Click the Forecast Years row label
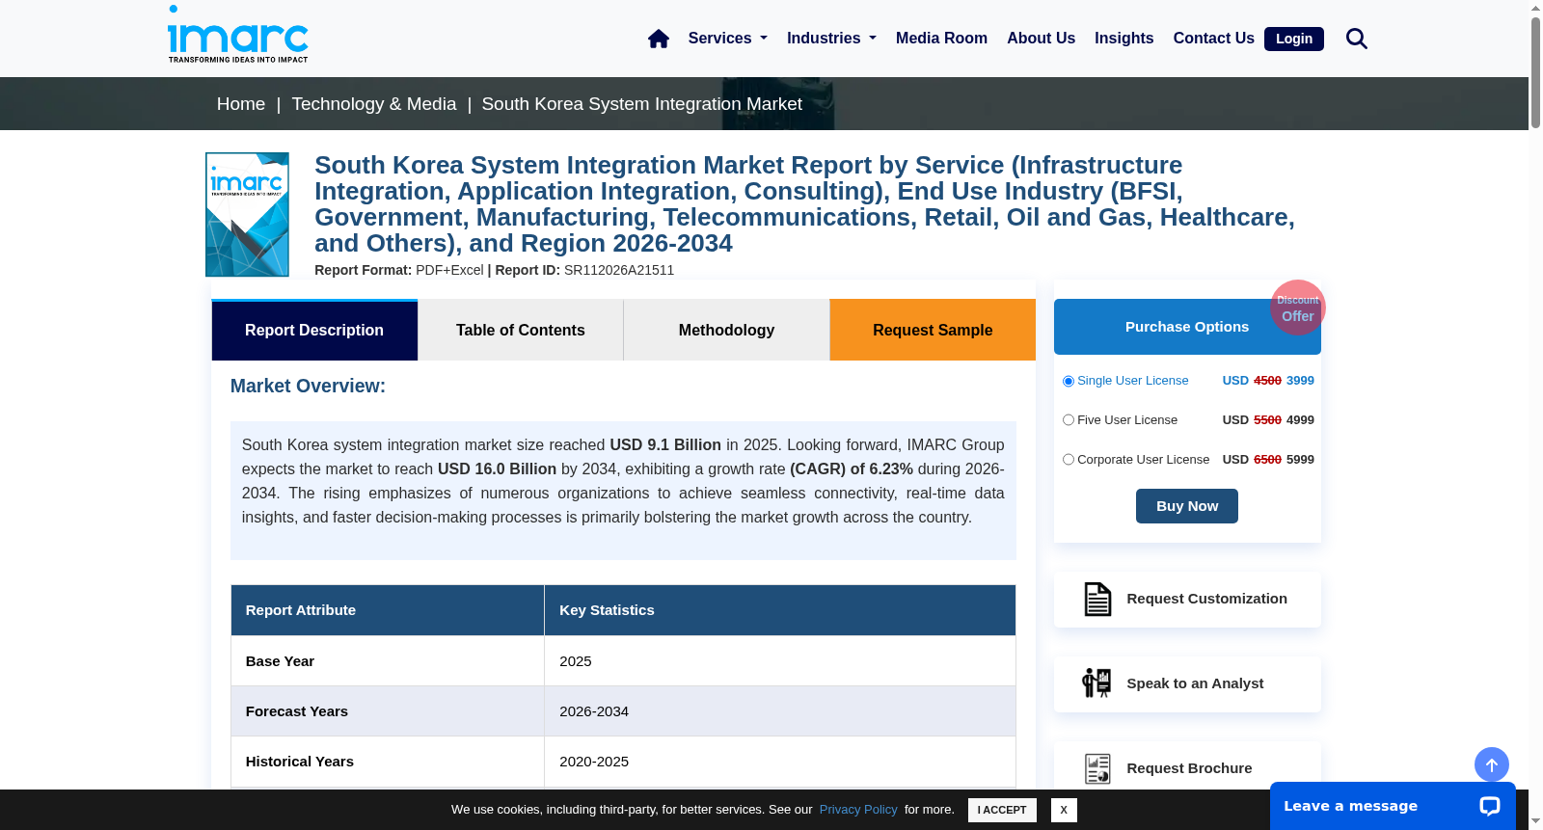Screen dimensions: 1543x830 click(x=297, y=711)
